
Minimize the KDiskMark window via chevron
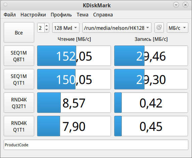coord(176,5)
